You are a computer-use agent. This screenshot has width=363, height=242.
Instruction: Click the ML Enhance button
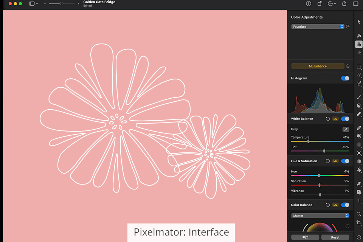pyautogui.click(x=318, y=66)
